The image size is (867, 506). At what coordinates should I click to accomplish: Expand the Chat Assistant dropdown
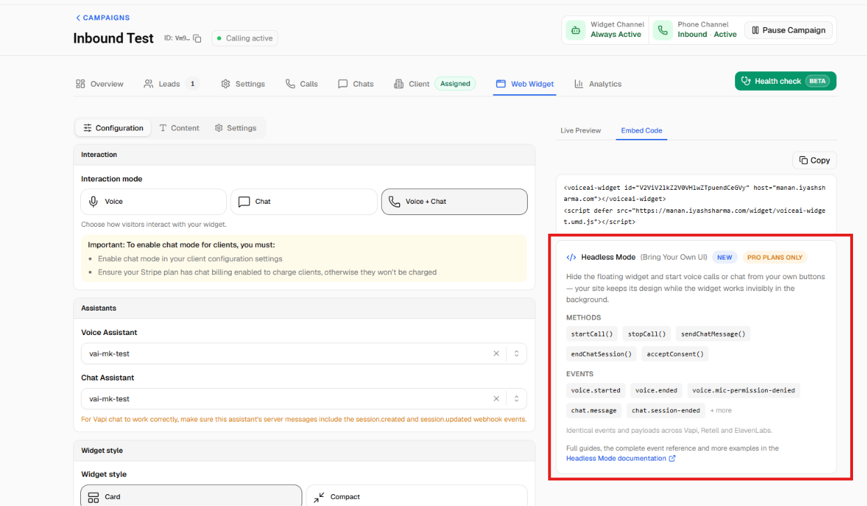tap(517, 399)
